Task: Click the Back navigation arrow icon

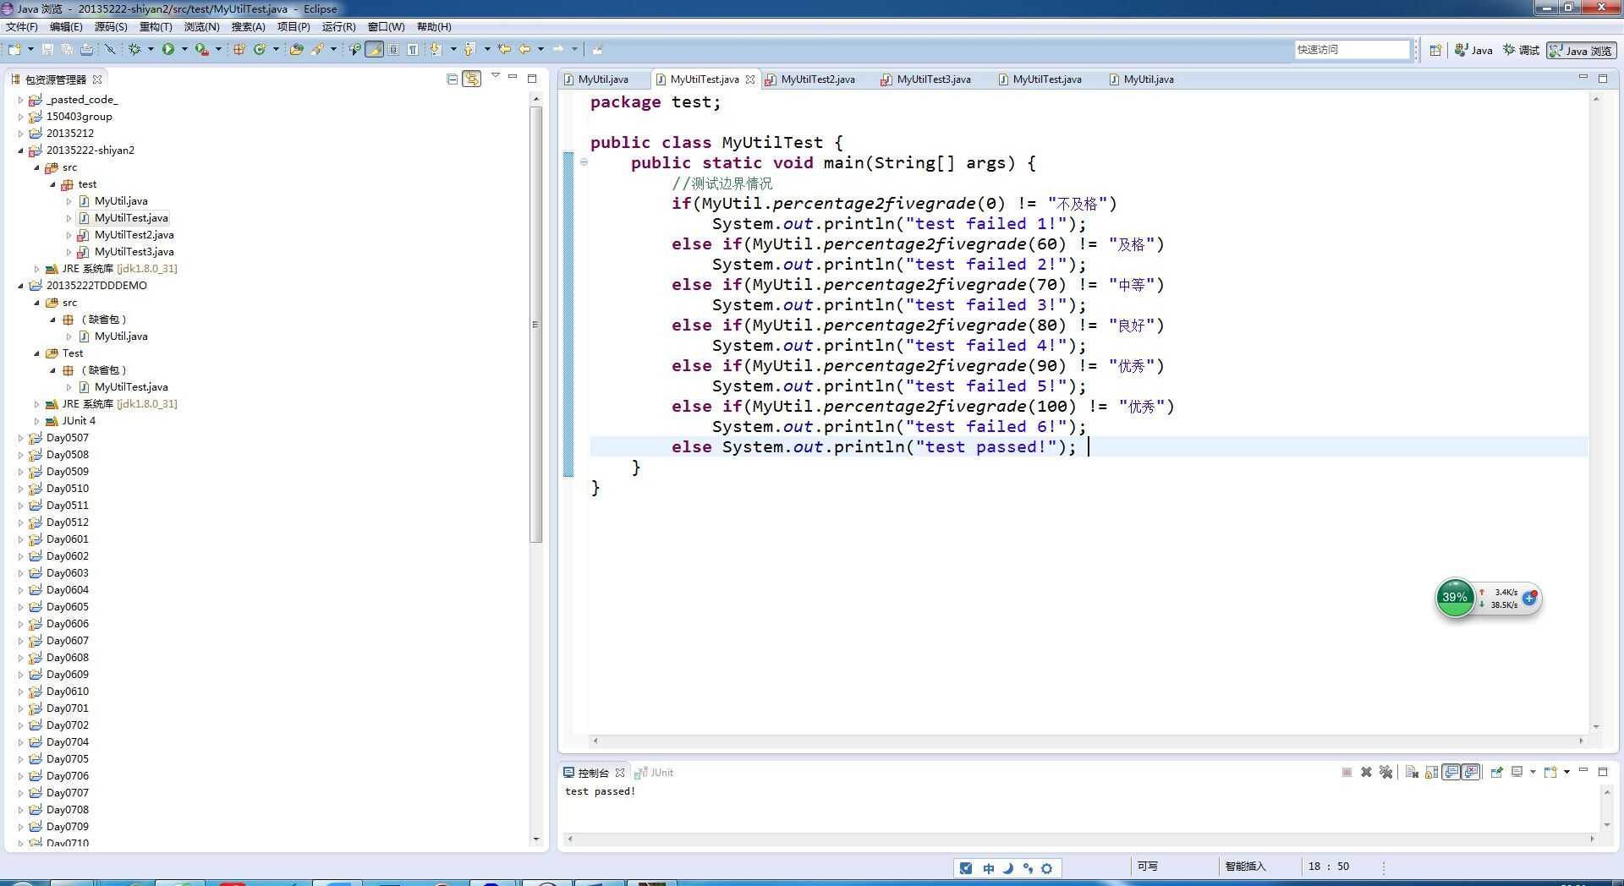Action: [524, 49]
